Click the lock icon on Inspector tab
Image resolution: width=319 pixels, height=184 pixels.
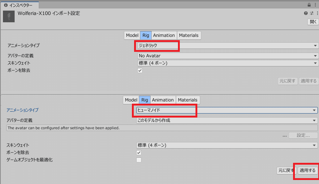pyautogui.click(x=309, y=5)
